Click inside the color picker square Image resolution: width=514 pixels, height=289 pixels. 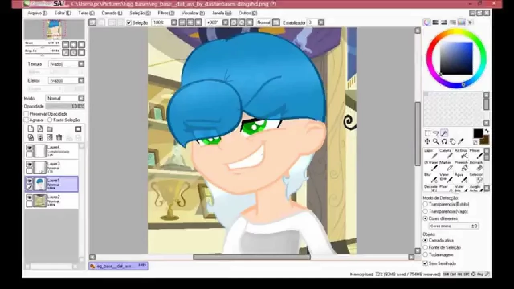coord(456,58)
